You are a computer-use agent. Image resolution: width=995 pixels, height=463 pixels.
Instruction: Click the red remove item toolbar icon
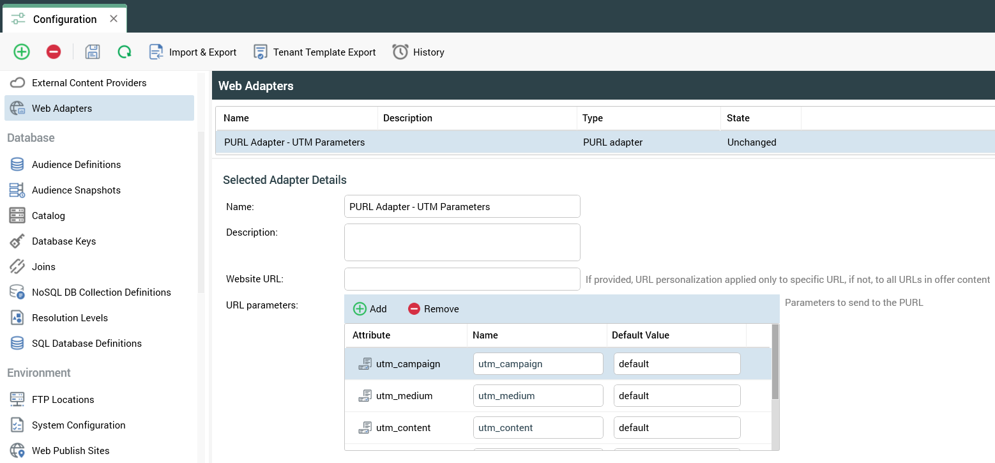coord(54,52)
